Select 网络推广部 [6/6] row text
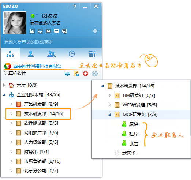Viewport: 191px width, 180px height. pos(41,133)
